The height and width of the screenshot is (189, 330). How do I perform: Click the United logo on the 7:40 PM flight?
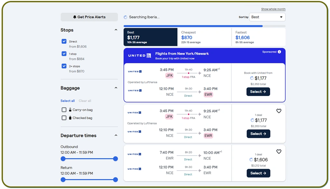[x=135, y=154]
